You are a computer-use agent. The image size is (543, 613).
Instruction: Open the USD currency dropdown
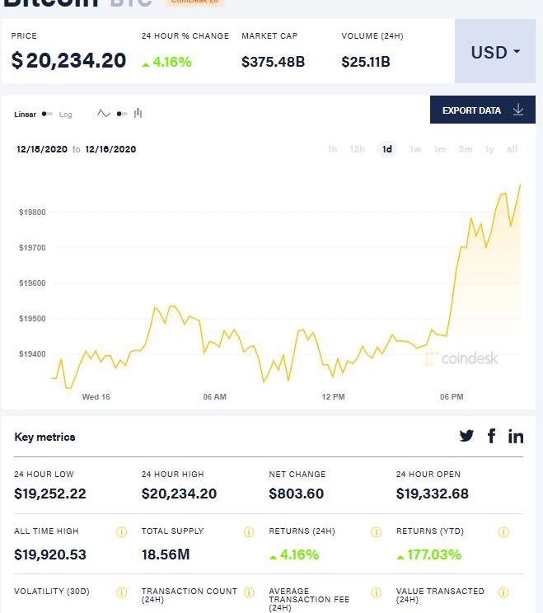495,53
